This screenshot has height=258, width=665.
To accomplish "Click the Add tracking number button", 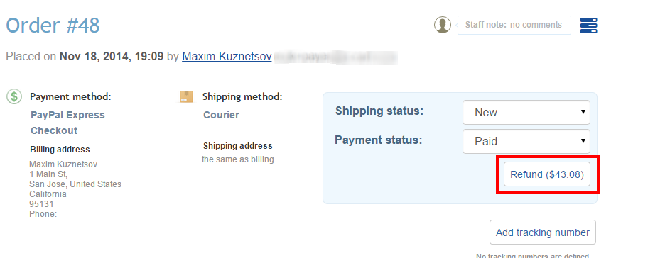I will click(543, 232).
